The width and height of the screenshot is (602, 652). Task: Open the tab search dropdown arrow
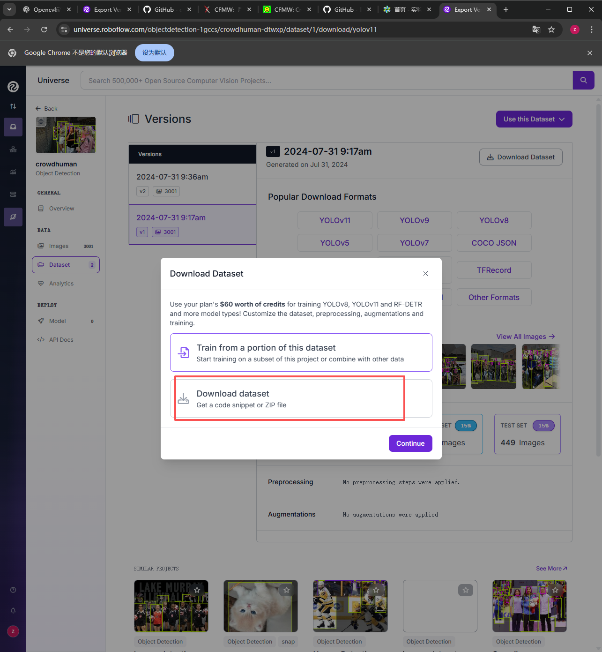tap(9, 9)
